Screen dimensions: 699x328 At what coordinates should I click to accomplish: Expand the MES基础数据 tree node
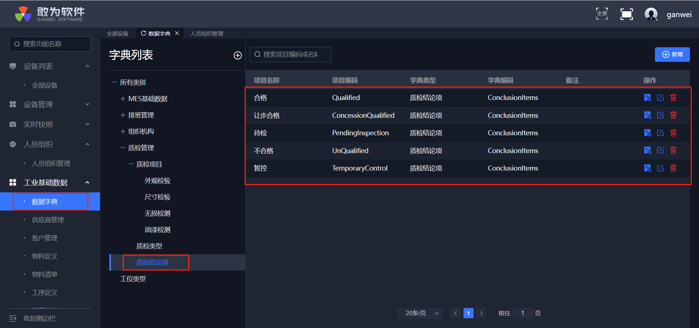(x=123, y=99)
